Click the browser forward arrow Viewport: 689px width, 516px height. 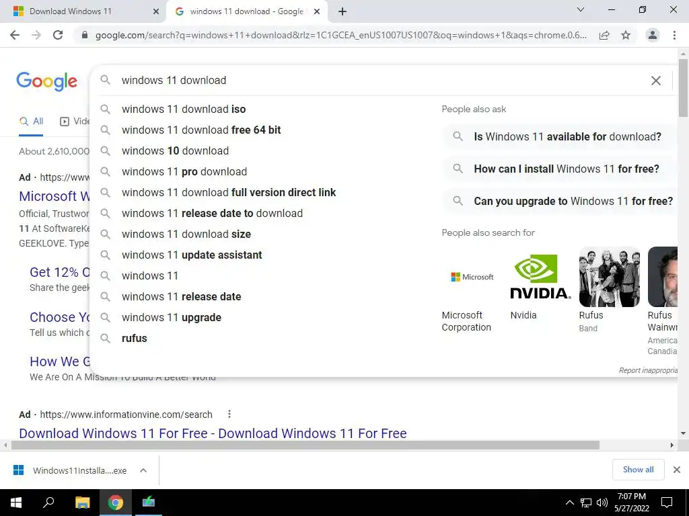point(36,35)
